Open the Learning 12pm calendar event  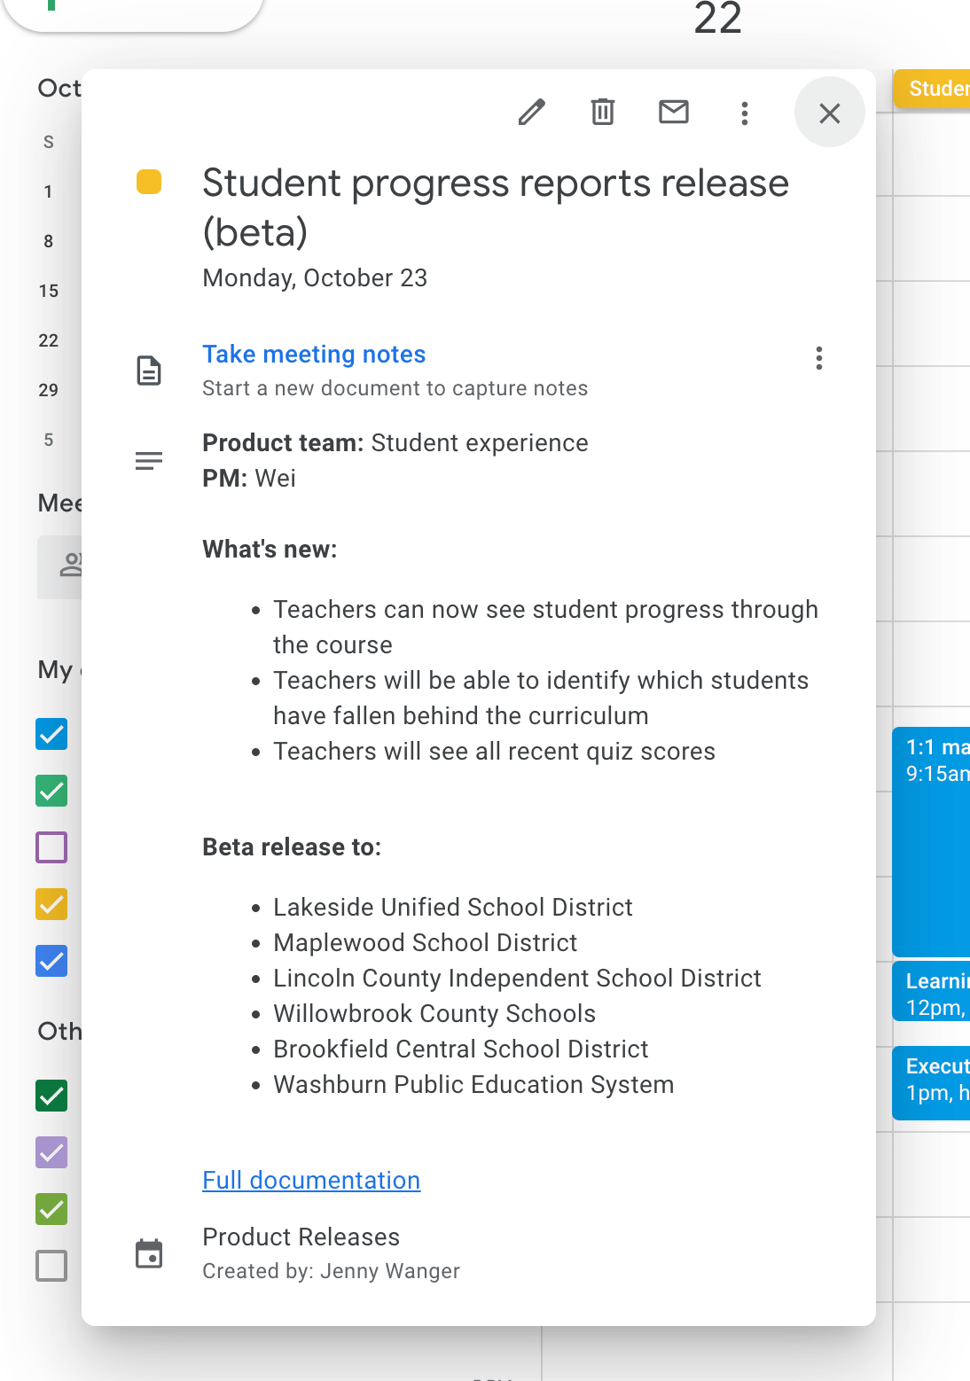(931, 992)
